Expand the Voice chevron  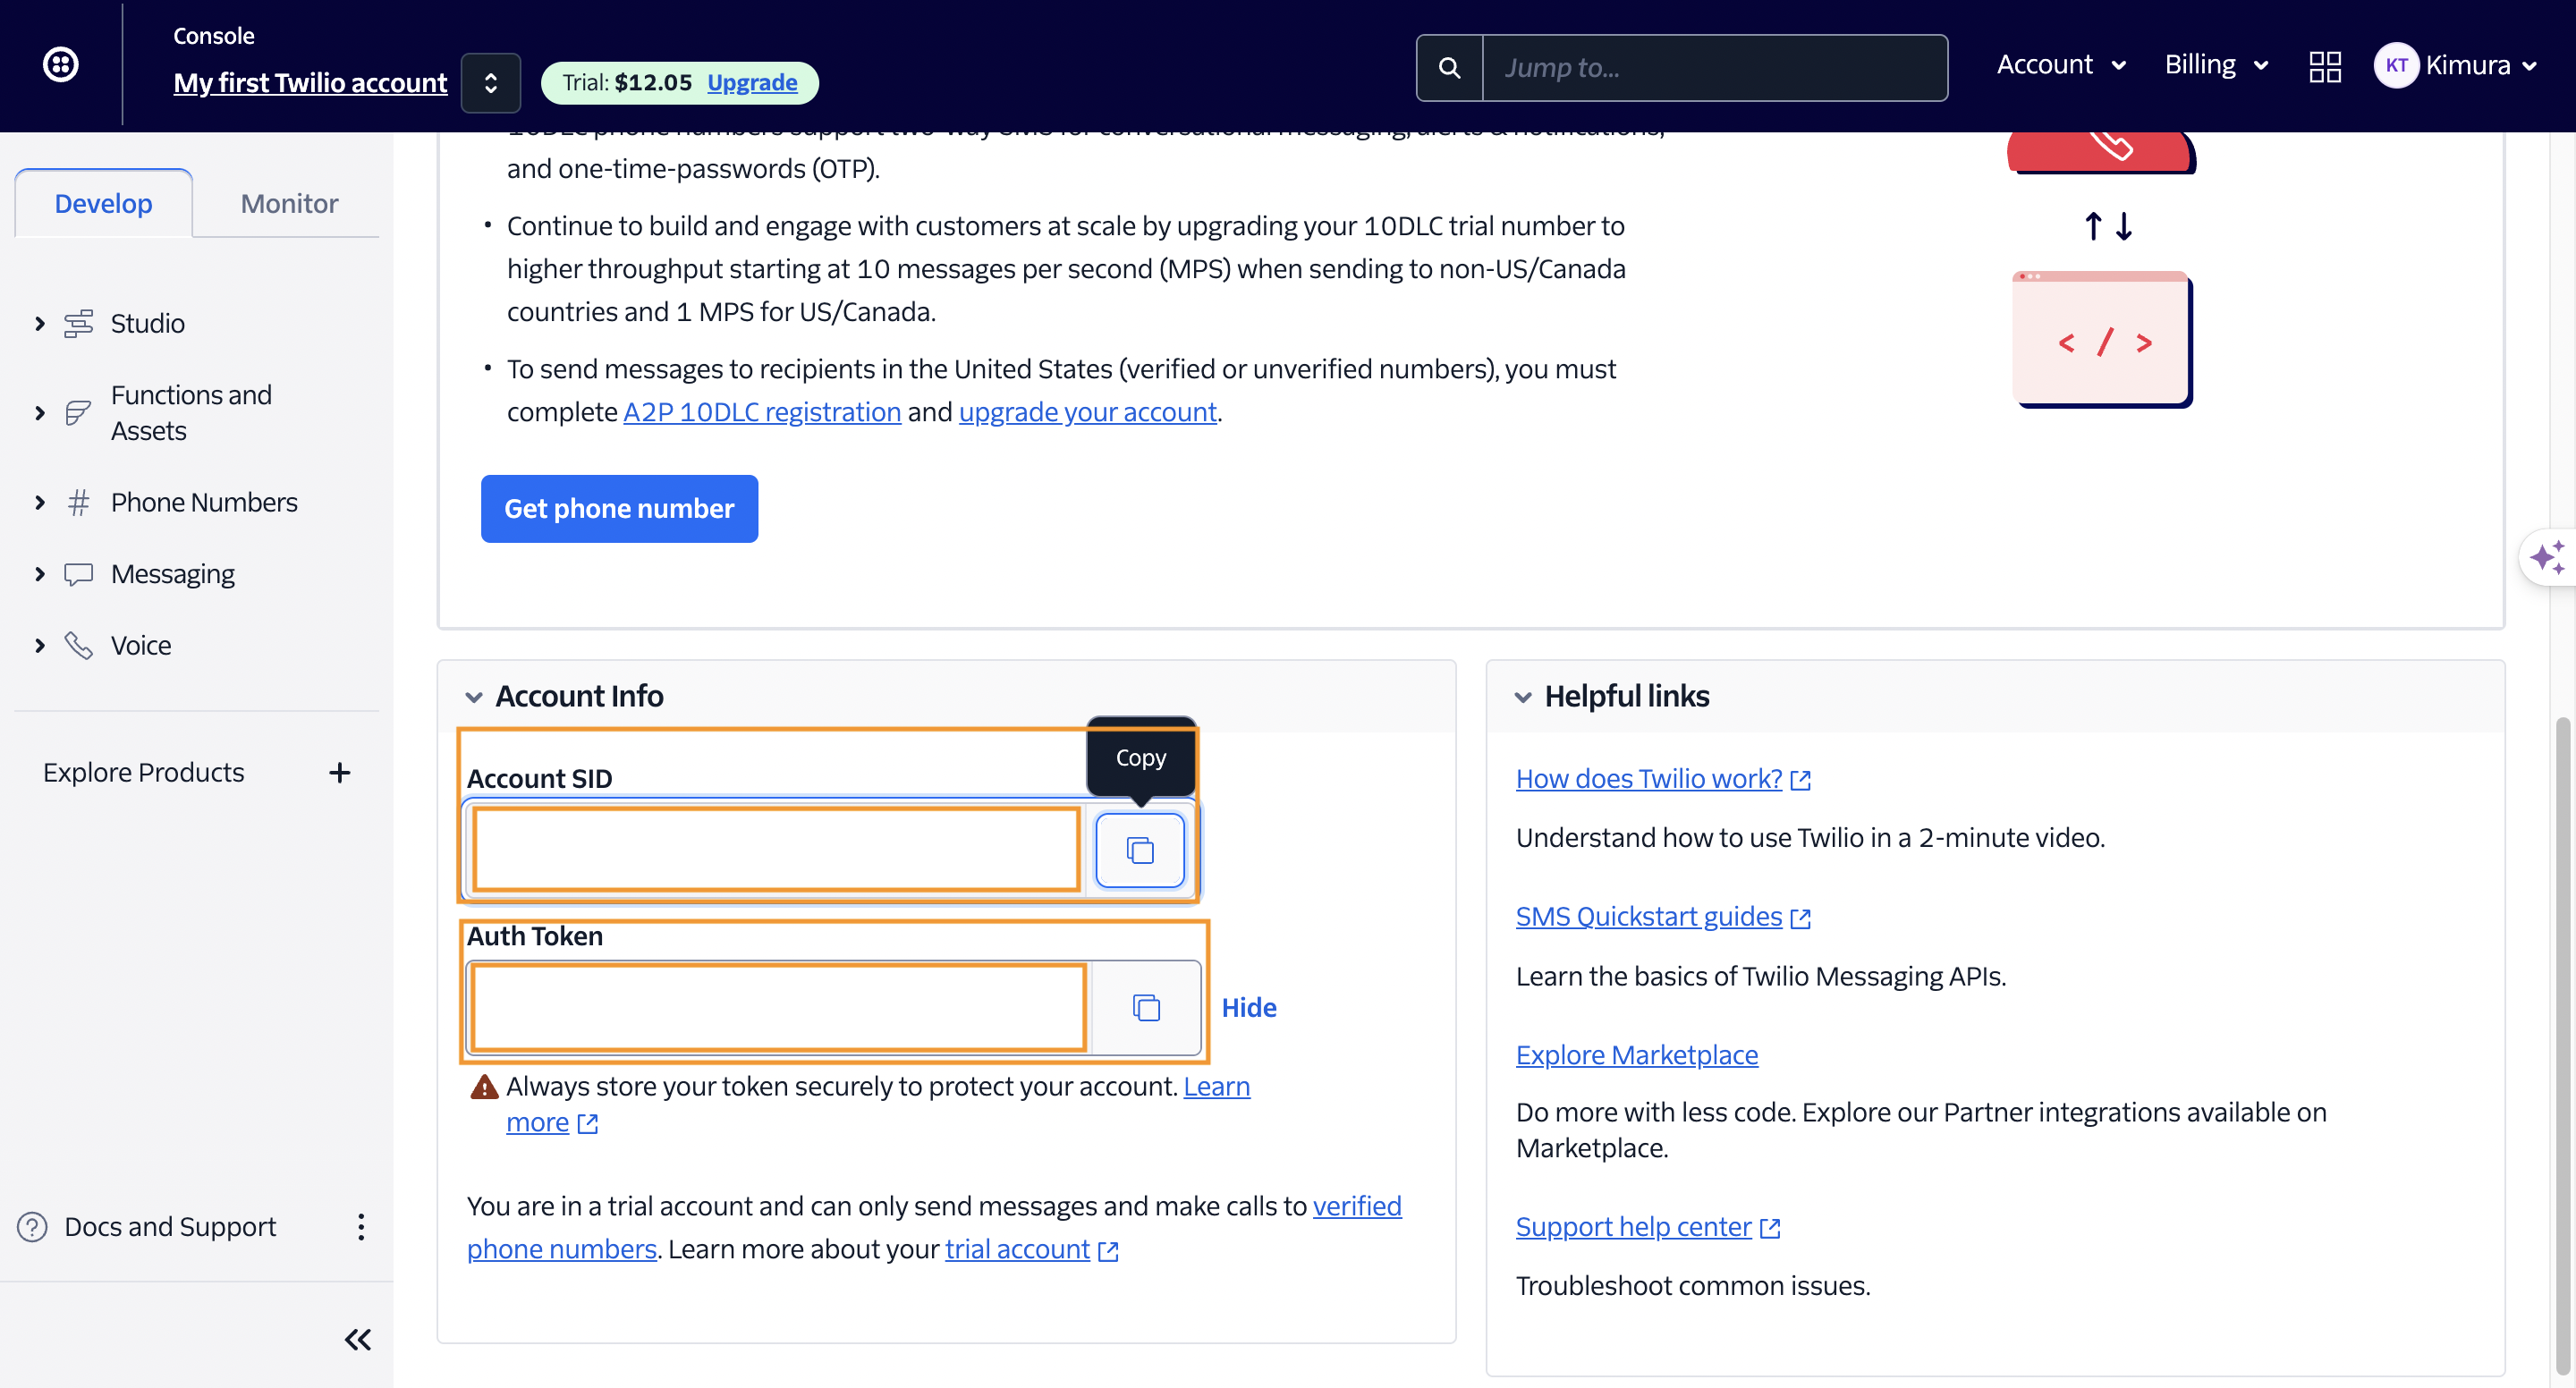tap(40, 645)
